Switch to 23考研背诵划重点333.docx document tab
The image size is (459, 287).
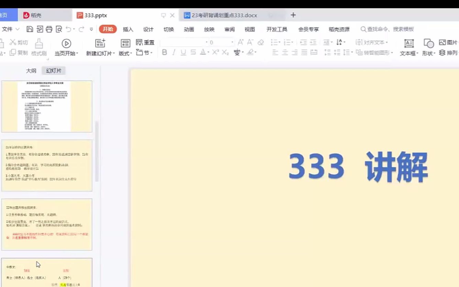224,15
